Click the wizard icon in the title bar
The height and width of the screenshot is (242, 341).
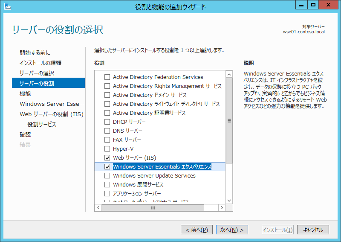(x=7, y=6)
